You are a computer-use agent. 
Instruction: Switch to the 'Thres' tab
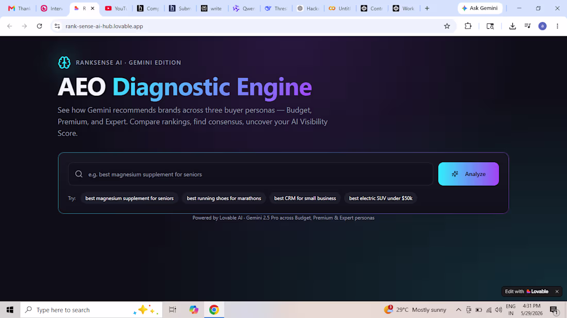point(276,8)
